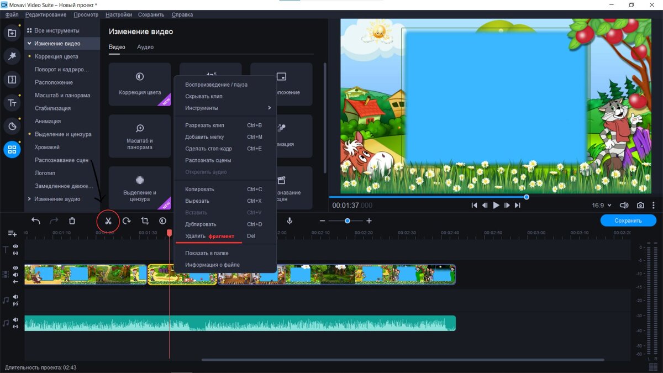Start voice recording with the microphone icon
Image resolution: width=663 pixels, height=373 pixels.
(x=289, y=221)
